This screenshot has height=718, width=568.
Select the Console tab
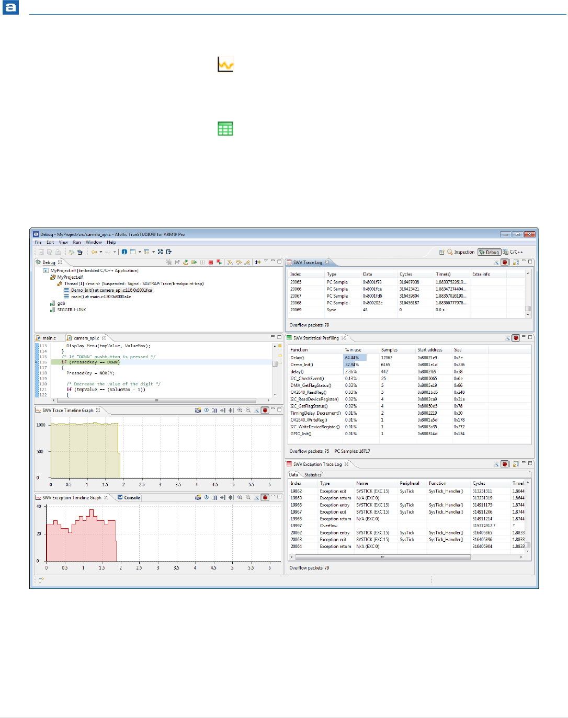(x=129, y=497)
